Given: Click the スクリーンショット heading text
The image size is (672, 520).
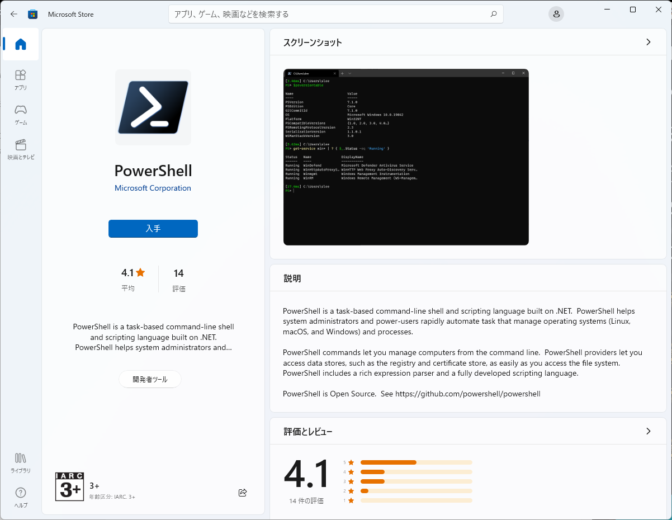Looking at the screenshot, I should [x=313, y=42].
